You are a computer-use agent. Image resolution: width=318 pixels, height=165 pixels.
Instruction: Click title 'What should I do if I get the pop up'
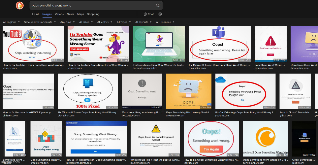(155, 160)
